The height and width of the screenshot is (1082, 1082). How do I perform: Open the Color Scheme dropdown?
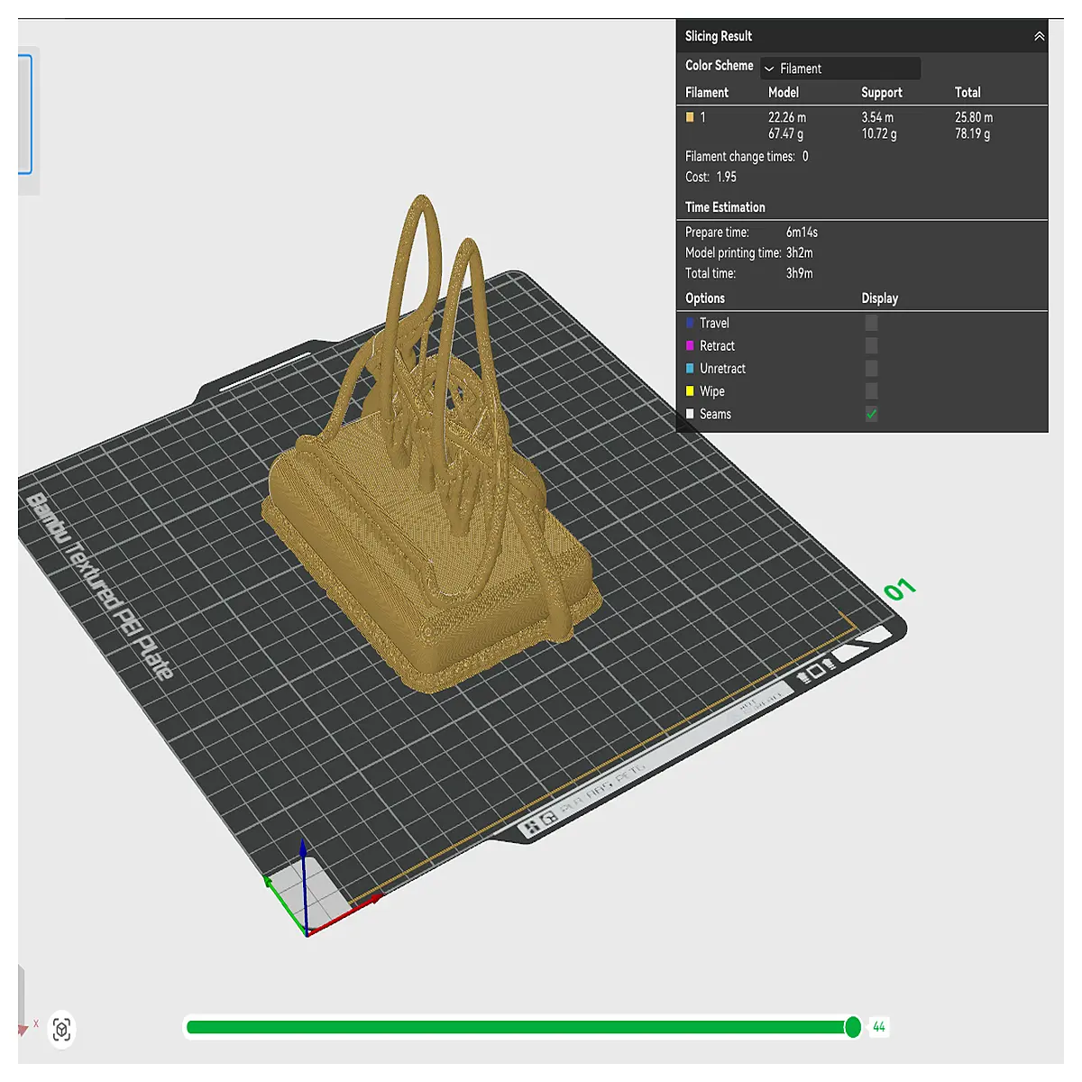pos(840,69)
